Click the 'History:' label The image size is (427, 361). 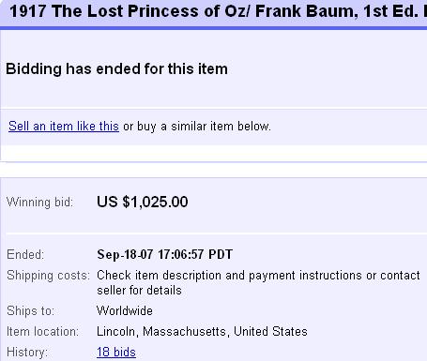[27, 353]
